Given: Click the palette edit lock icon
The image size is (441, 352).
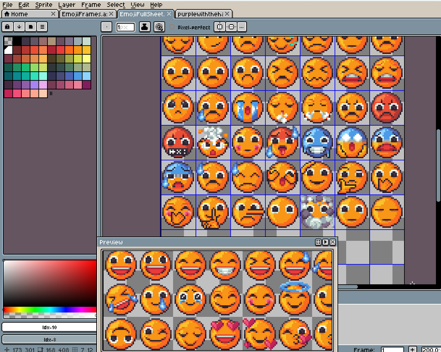Looking at the screenshot, I should [7, 27].
